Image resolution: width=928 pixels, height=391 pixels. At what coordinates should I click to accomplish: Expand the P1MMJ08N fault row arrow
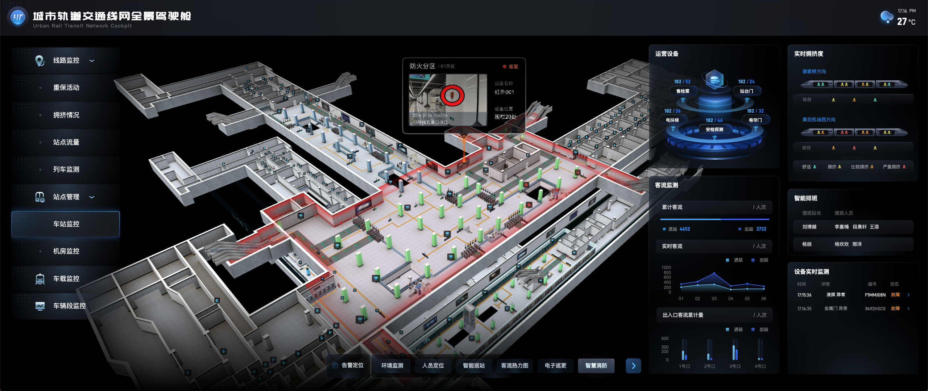(908, 295)
